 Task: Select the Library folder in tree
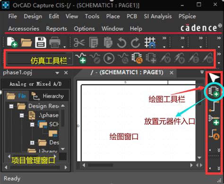tap(43, 151)
